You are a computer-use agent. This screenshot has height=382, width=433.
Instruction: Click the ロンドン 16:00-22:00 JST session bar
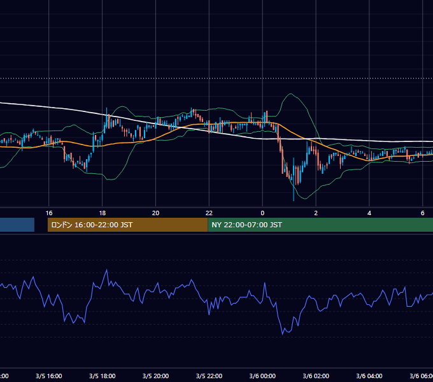pyautogui.click(x=127, y=225)
